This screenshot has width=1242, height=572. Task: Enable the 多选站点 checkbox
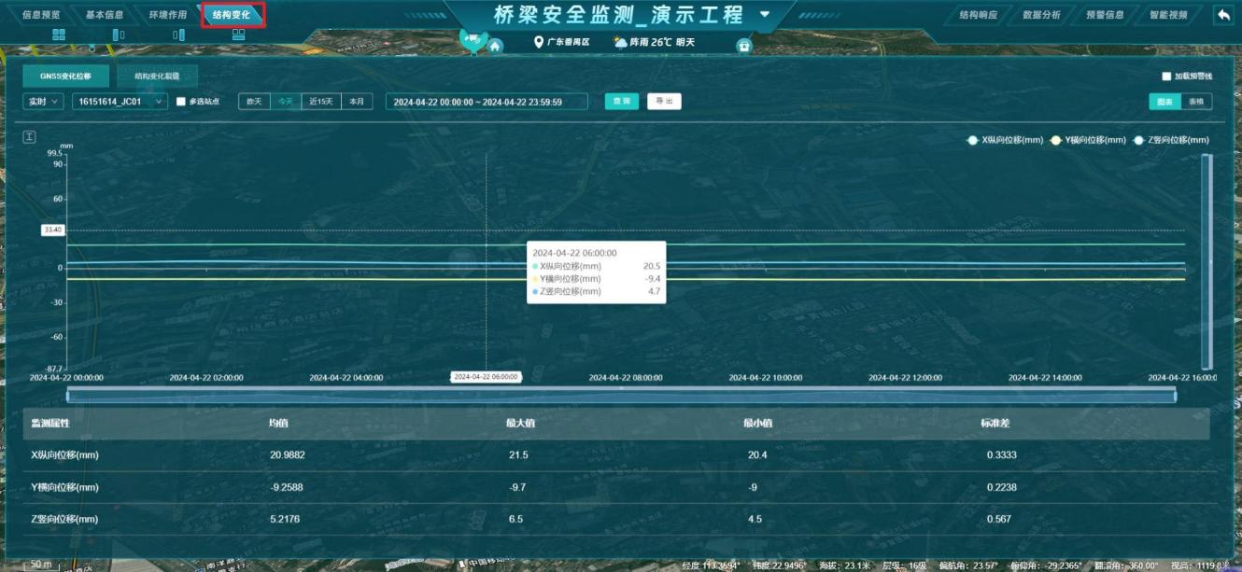pyautogui.click(x=181, y=102)
